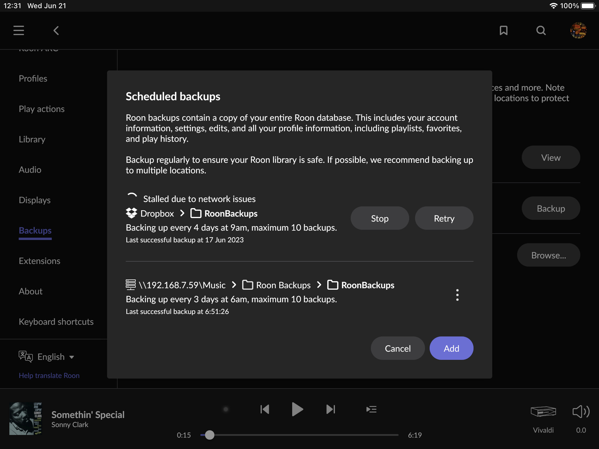Click the volume speaker icon
599x449 pixels.
[581, 412]
